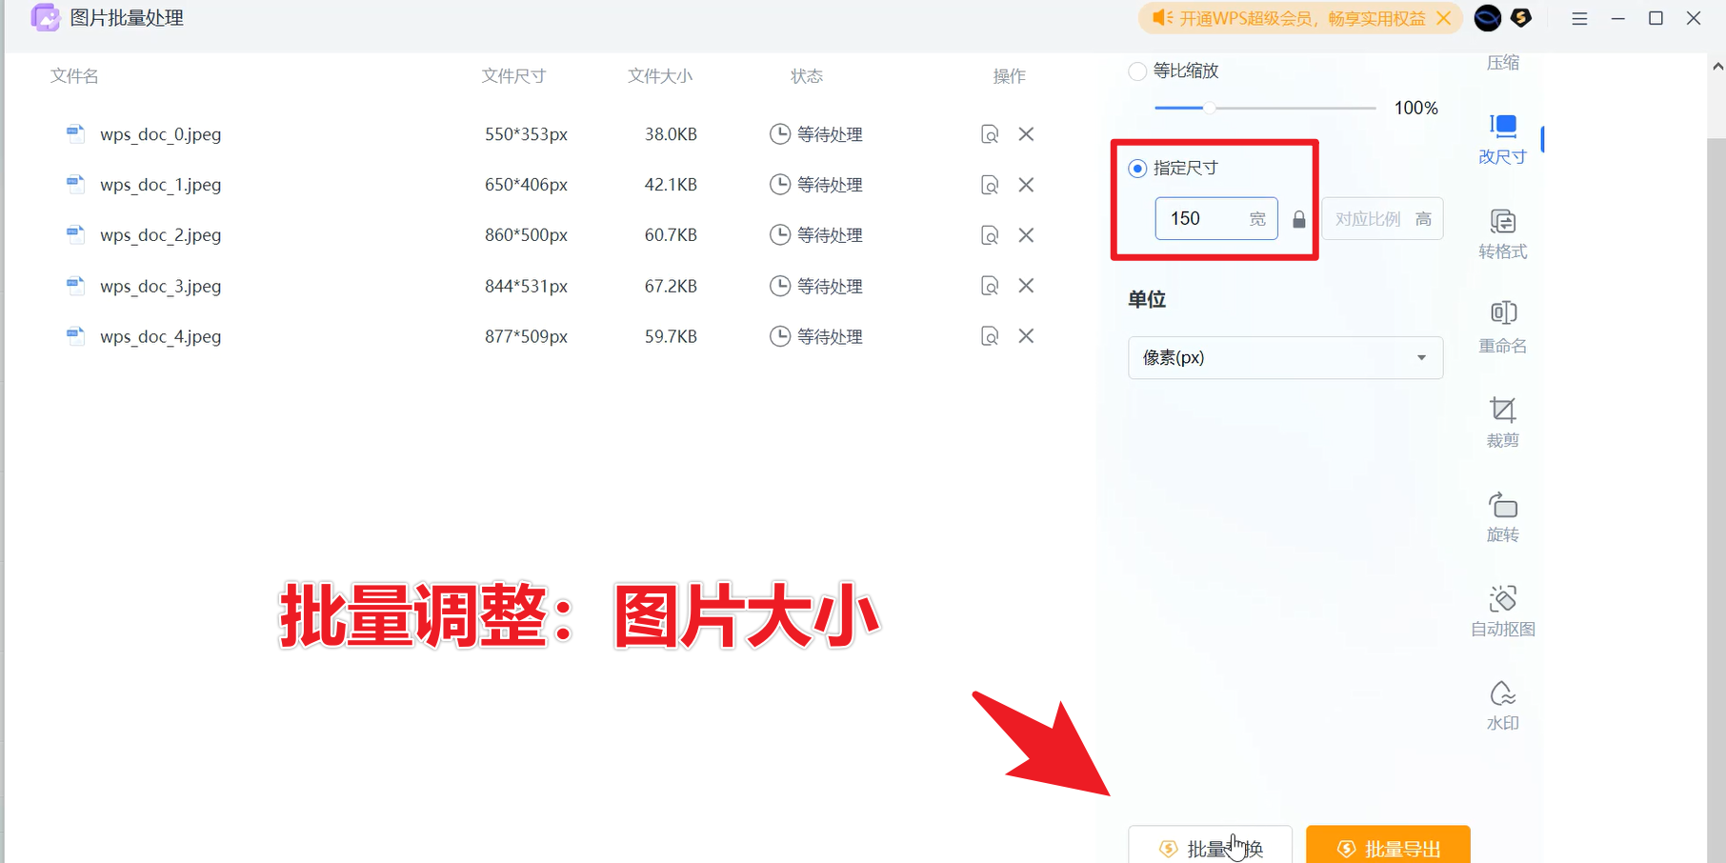Switch to the 压缩 compress tool
The image size is (1726, 863).
(1502, 63)
